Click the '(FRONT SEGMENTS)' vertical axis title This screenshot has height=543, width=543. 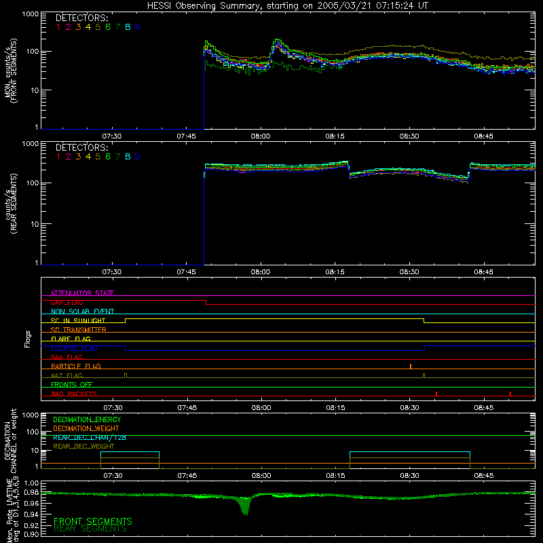pos(14,71)
